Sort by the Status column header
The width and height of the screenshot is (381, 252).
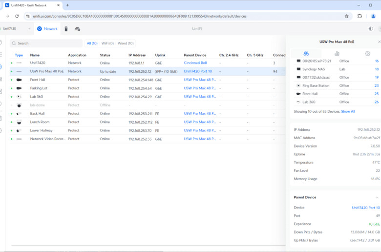(105, 55)
